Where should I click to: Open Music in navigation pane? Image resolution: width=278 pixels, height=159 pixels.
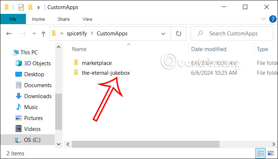click(x=31, y=107)
